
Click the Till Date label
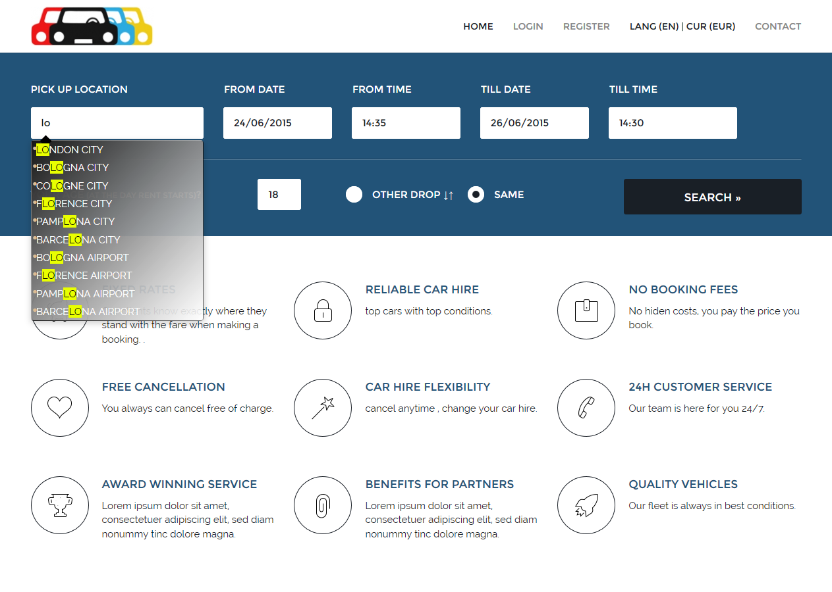click(506, 89)
